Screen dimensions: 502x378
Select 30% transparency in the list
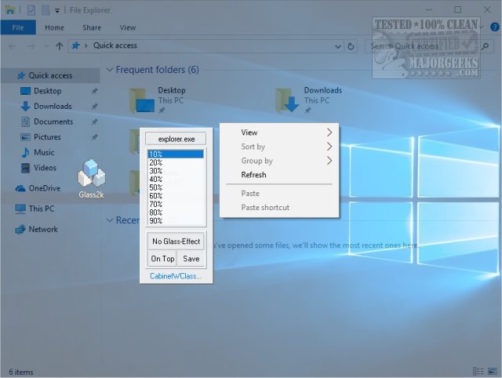pos(176,171)
